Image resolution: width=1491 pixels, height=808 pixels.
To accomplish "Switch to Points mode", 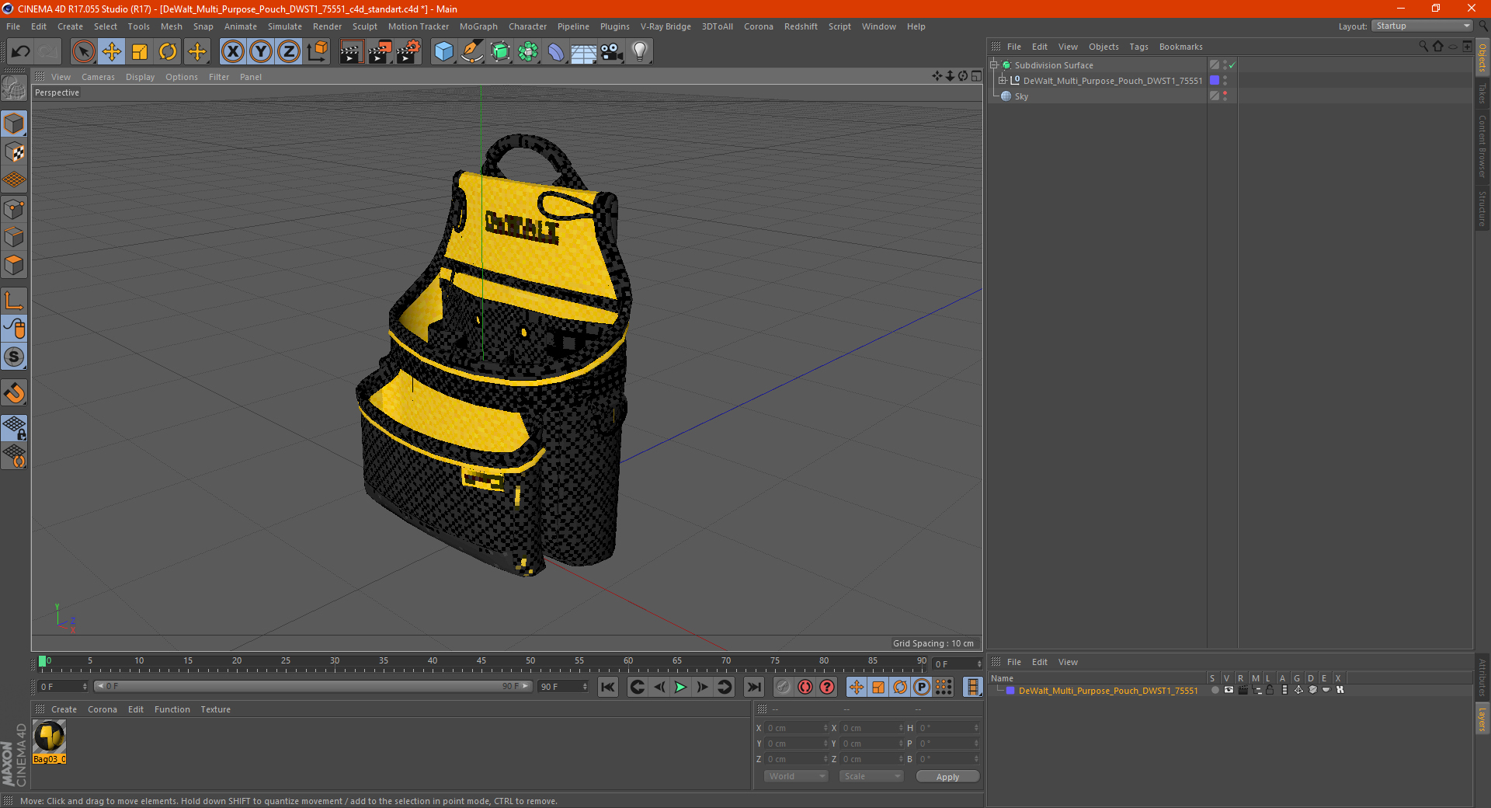I will tap(14, 209).
